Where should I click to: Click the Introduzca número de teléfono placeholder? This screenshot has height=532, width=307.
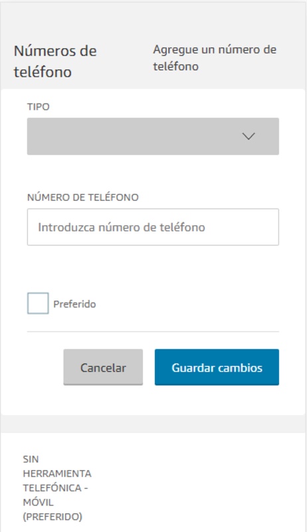coord(122,227)
